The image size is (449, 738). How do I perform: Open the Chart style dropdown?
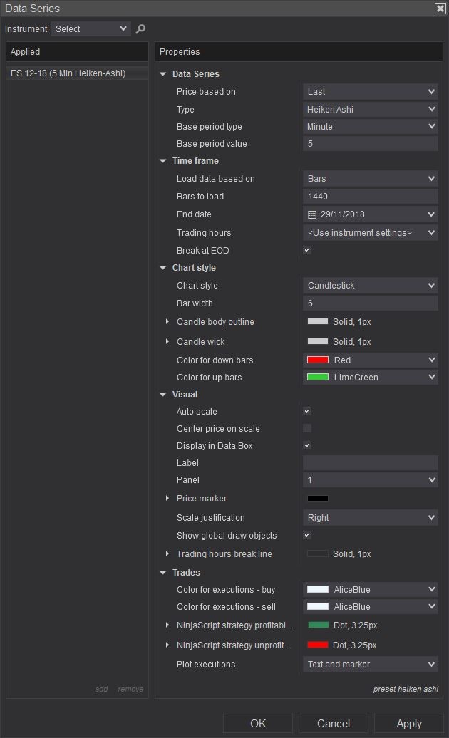370,286
